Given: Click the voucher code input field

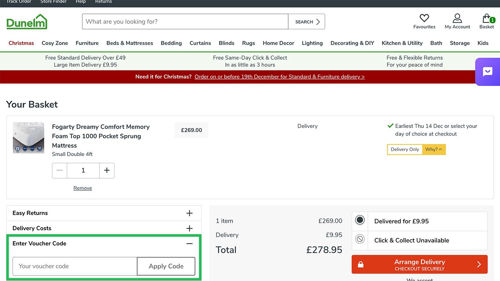Looking at the screenshot, I should pos(75,266).
